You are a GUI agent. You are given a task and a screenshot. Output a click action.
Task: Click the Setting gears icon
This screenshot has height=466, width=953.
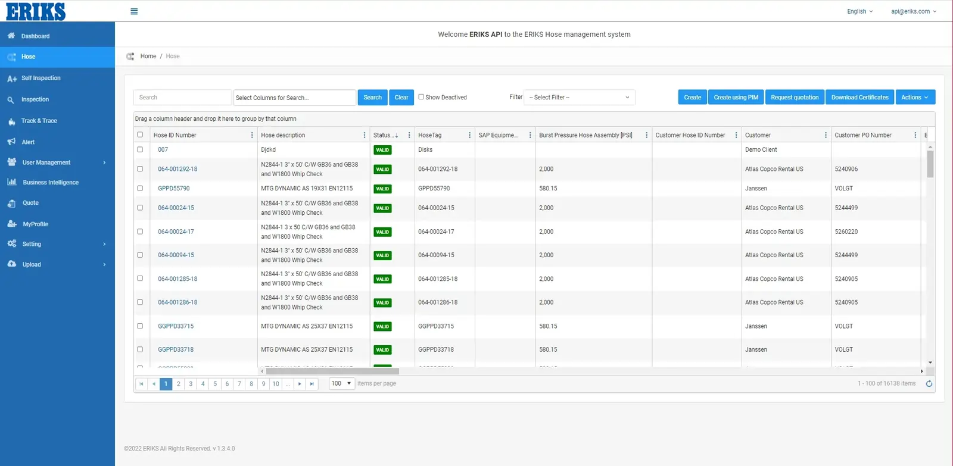(12, 244)
